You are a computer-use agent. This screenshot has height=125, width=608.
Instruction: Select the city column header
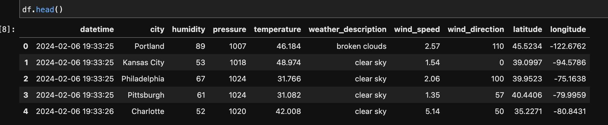[x=157, y=29]
